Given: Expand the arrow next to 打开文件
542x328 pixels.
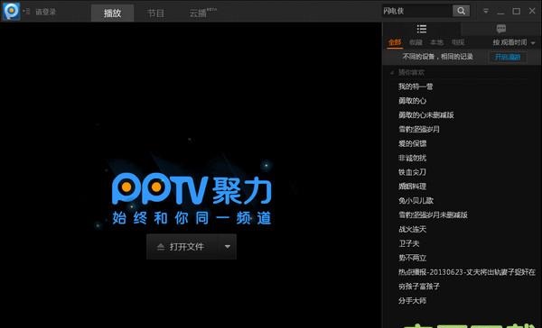Looking at the screenshot, I should [227, 247].
